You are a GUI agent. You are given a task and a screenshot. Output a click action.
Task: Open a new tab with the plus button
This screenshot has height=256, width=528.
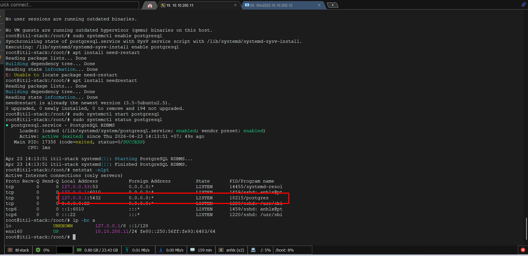point(332,5)
